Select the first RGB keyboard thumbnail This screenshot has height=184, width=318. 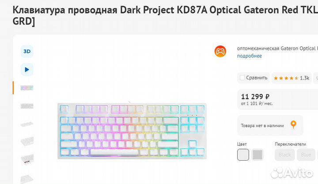pos(27,87)
